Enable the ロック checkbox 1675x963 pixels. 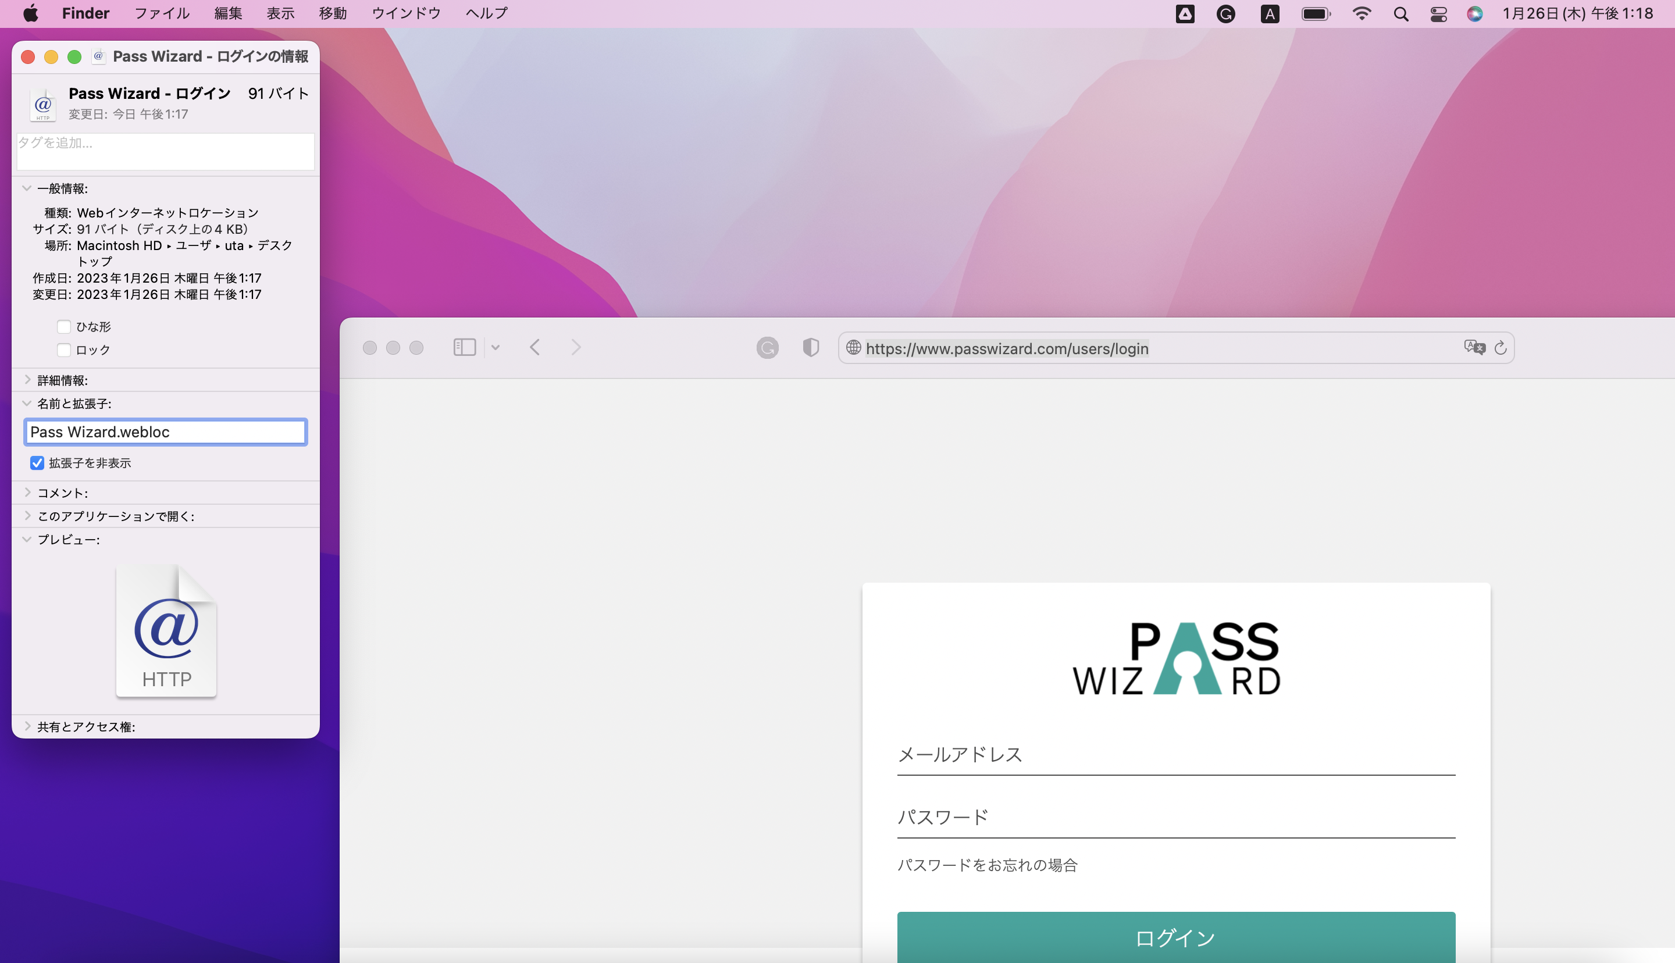tap(63, 350)
